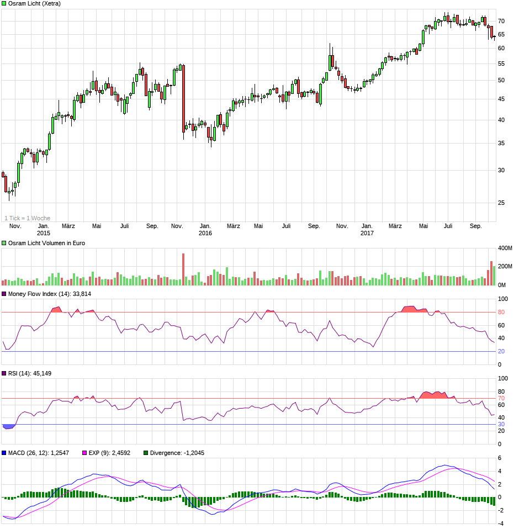Click the '35' price axis label
The image size is (519, 529).
click(x=501, y=144)
